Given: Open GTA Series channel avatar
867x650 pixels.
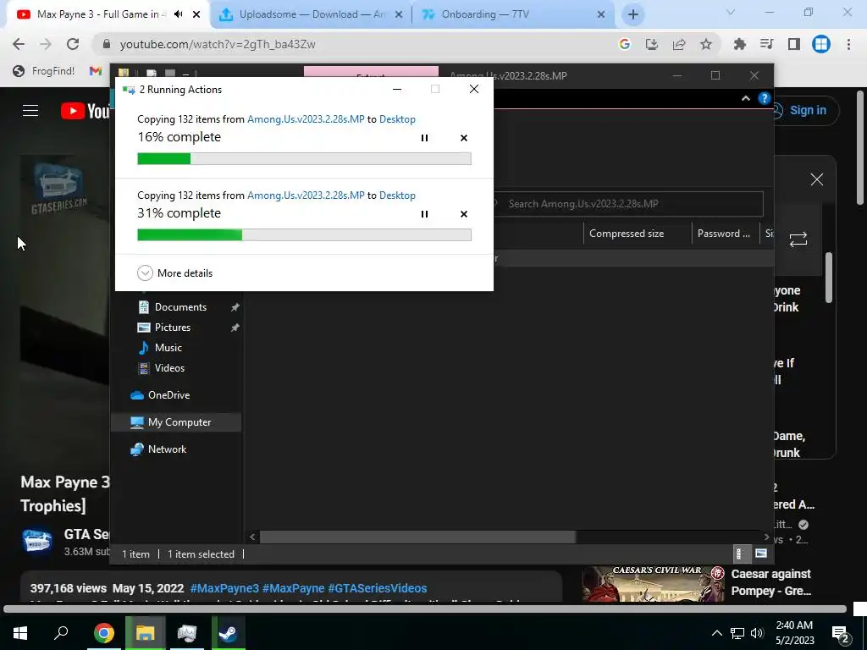Looking at the screenshot, I should tap(36, 541).
